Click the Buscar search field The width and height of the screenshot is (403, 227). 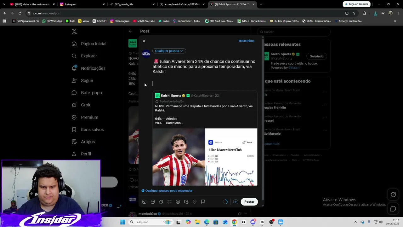(294, 32)
